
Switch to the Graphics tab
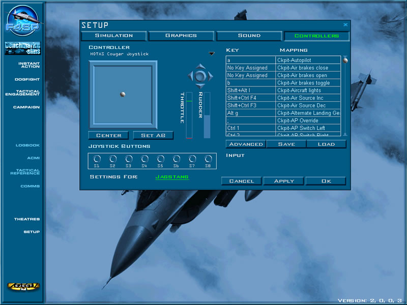(x=181, y=36)
